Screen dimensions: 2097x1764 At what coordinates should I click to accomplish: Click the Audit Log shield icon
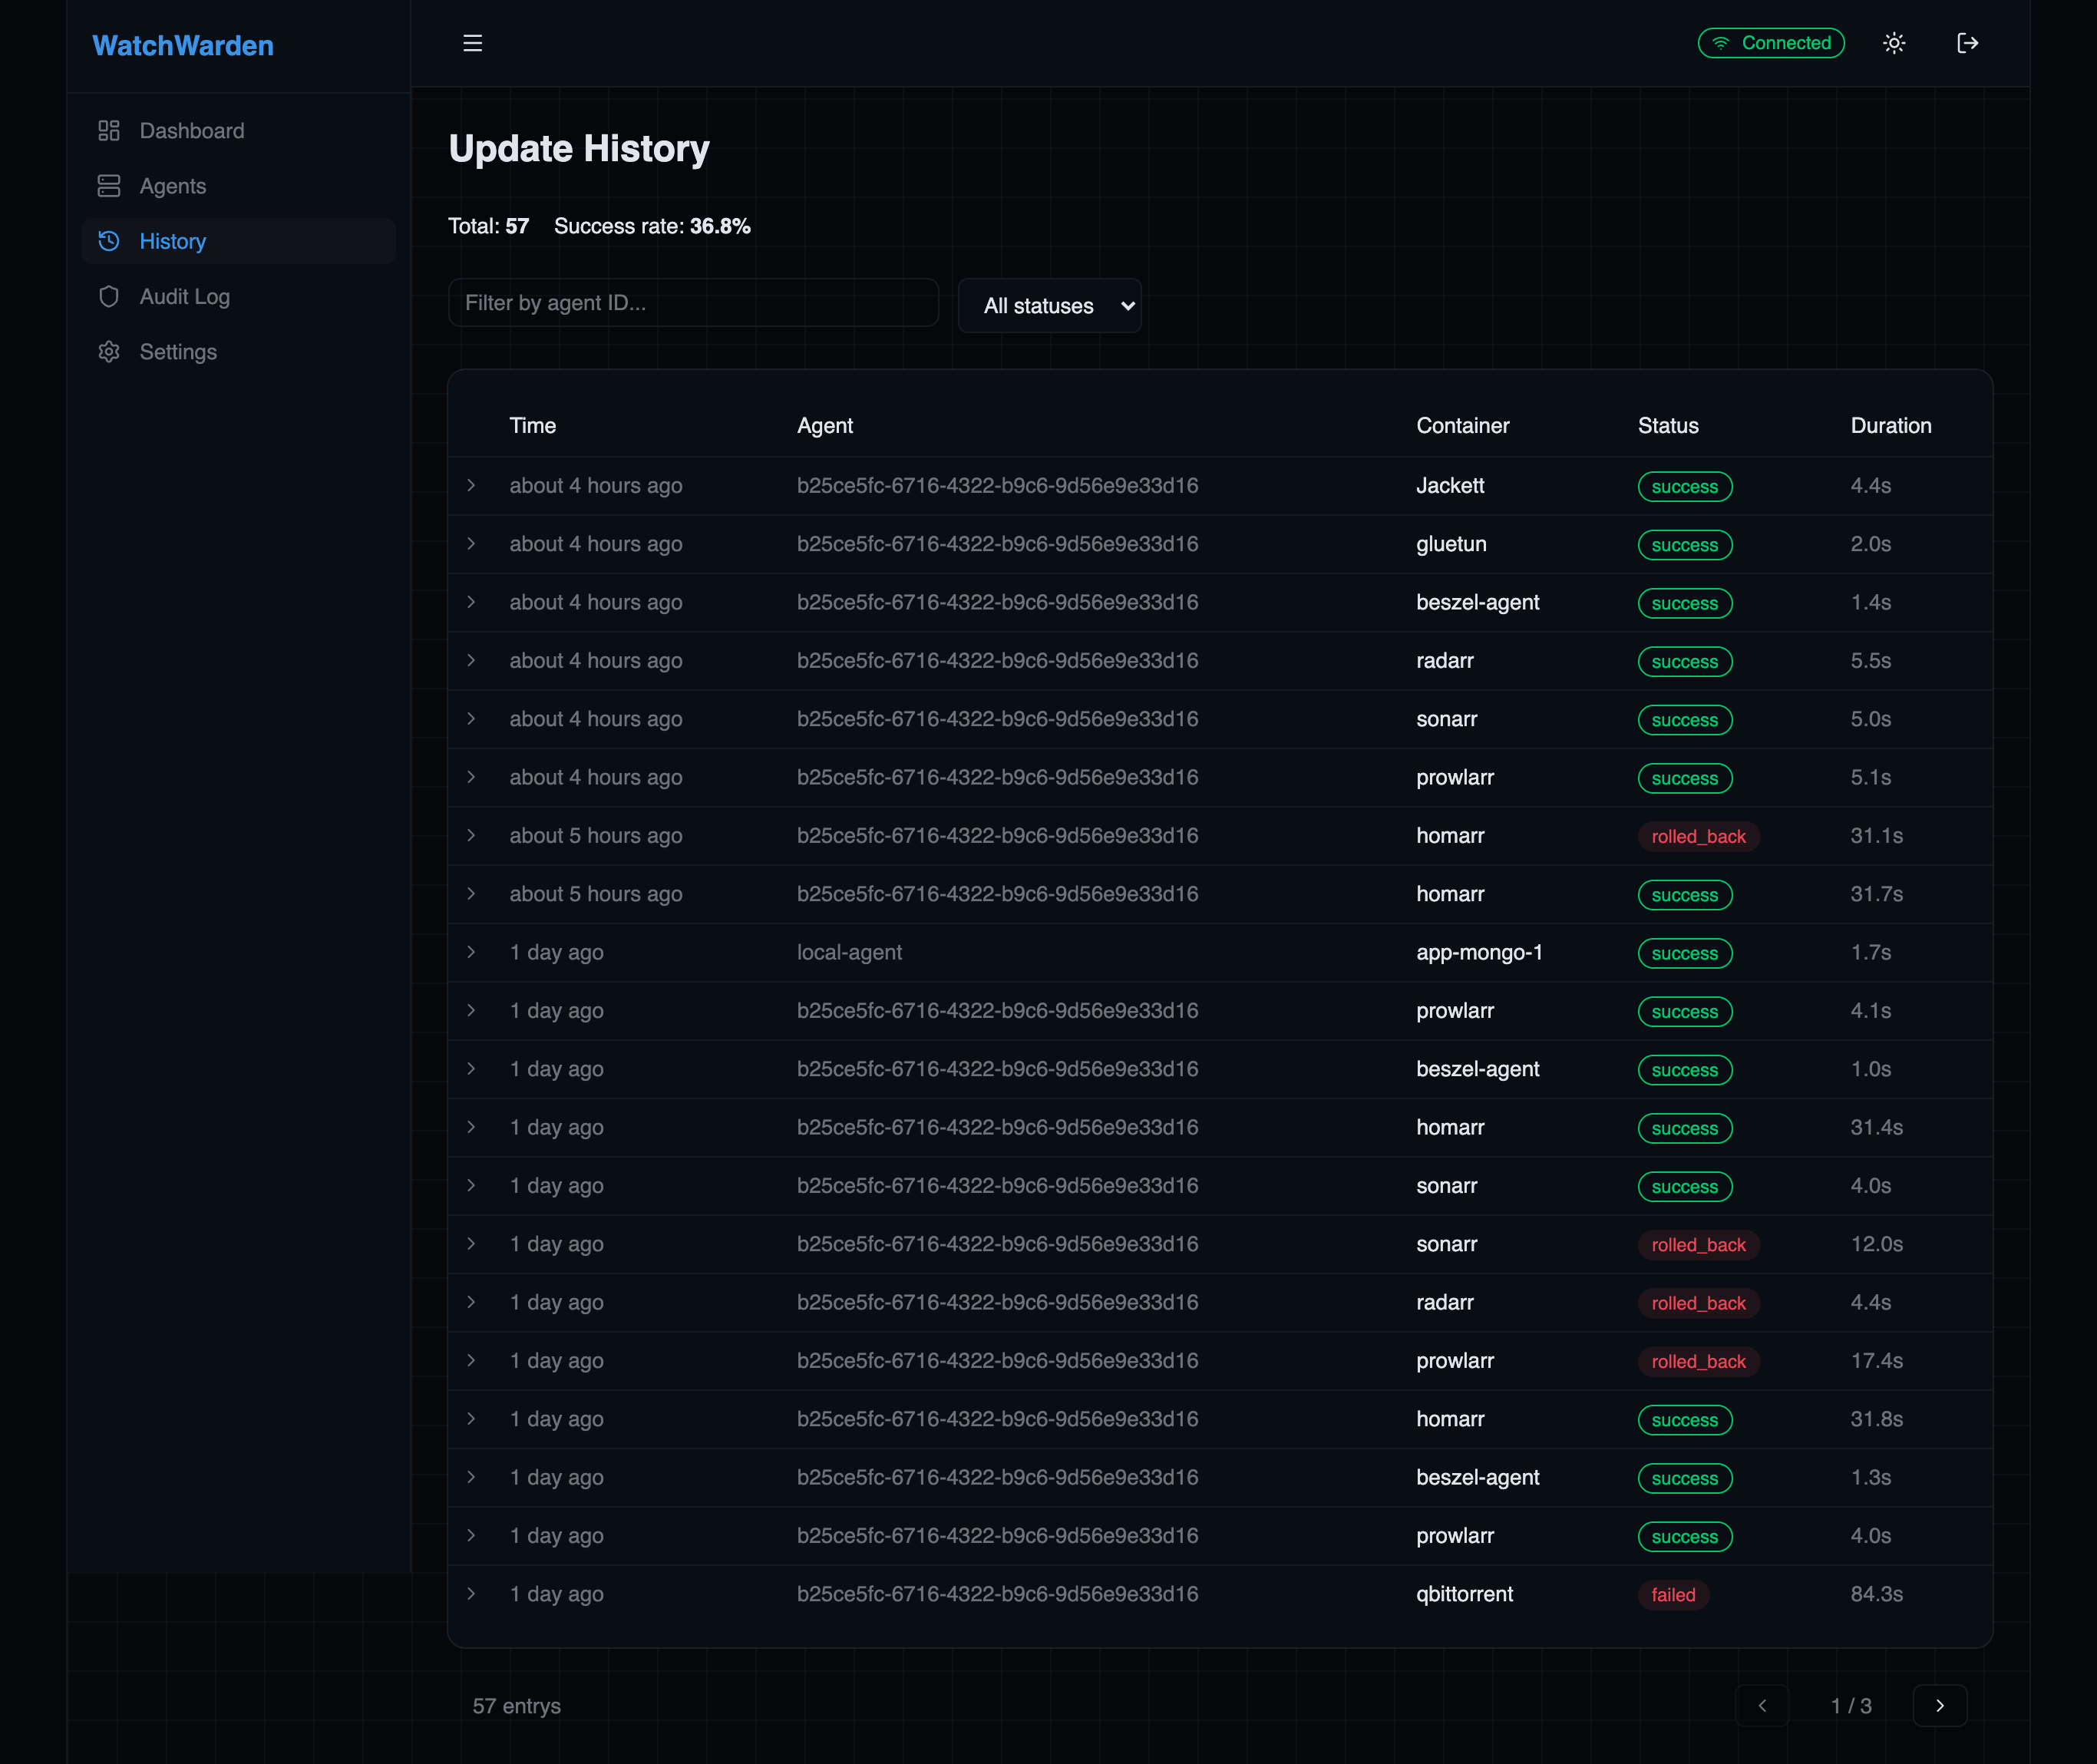[x=109, y=297]
